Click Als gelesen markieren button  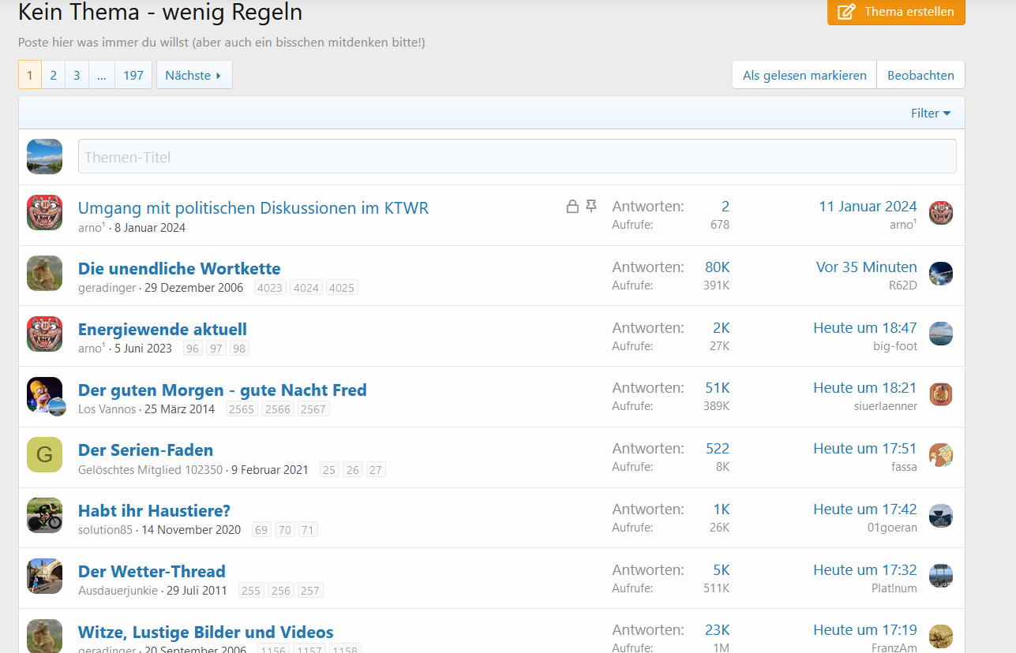(804, 75)
